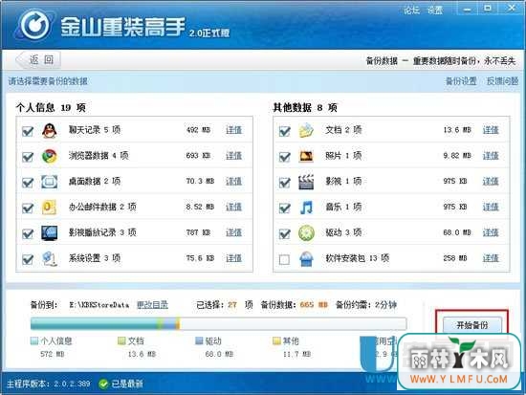Image resolution: width=526 pixels, height=395 pixels.
Task: Open 详情 details for 聊天记录
Action: 233,130
